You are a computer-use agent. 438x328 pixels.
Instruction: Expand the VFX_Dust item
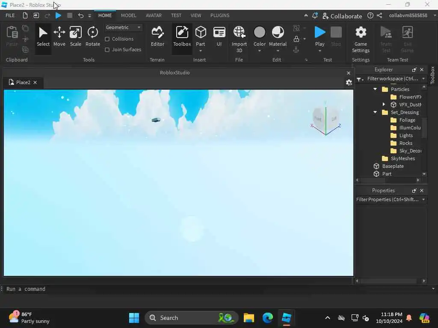coord(384,104)
